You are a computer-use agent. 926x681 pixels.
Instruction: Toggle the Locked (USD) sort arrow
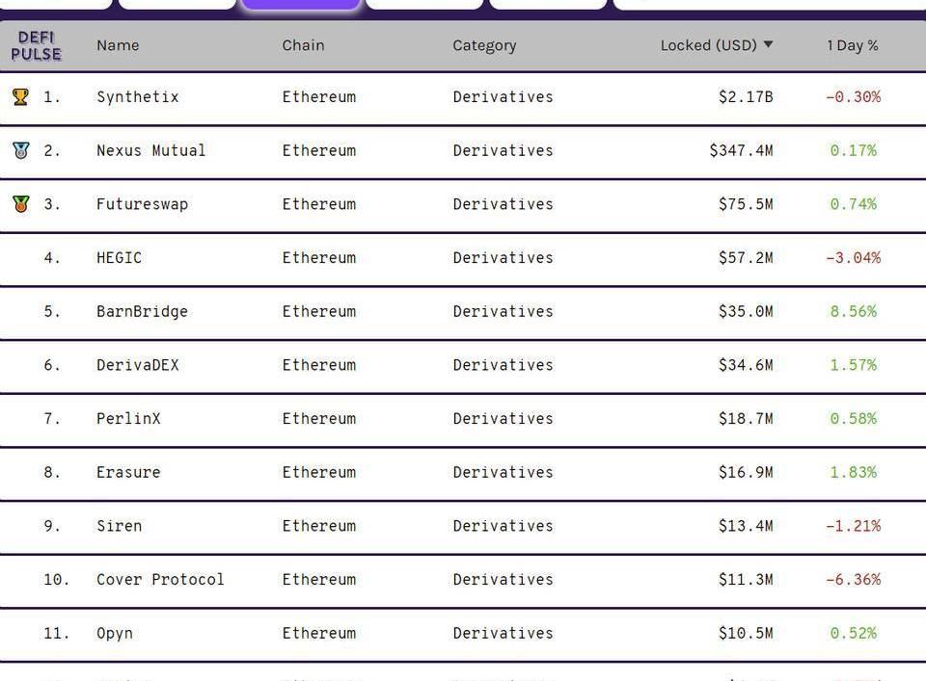(768, 45)
